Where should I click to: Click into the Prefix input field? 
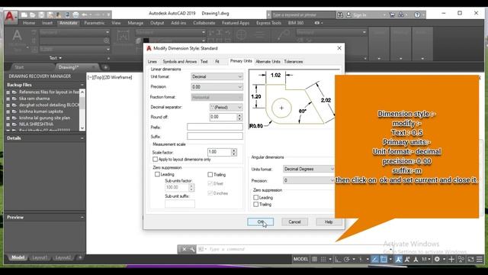click(215, 127)
